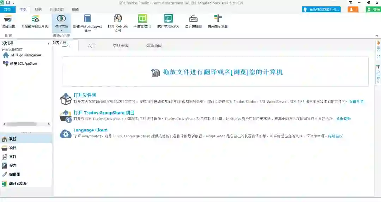Select the 主页 ribbon tab
This screenshot has height=202, width=381.
(23, 10)
